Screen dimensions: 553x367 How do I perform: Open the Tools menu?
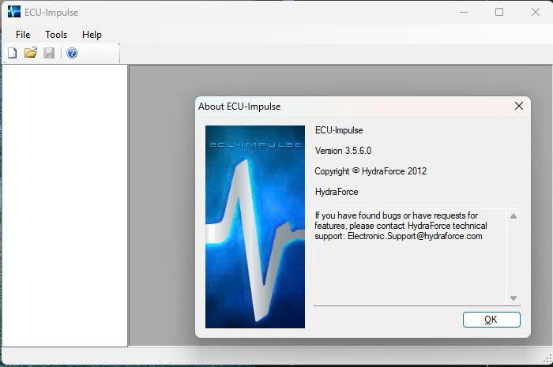pos(56,35)
